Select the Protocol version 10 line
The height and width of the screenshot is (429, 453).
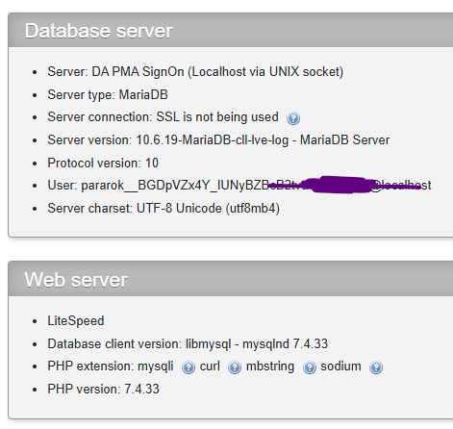click(103, 163)
